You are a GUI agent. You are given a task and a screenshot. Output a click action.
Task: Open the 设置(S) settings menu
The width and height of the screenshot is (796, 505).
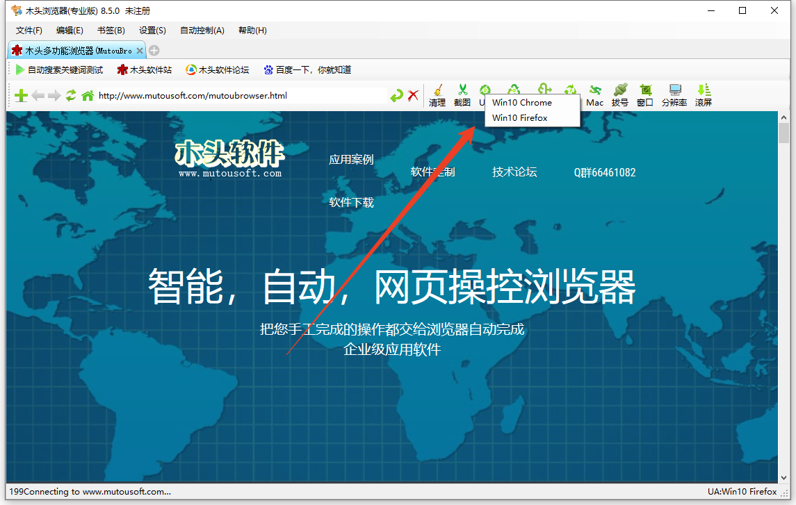pyautogui.click(x=152, y=30)
